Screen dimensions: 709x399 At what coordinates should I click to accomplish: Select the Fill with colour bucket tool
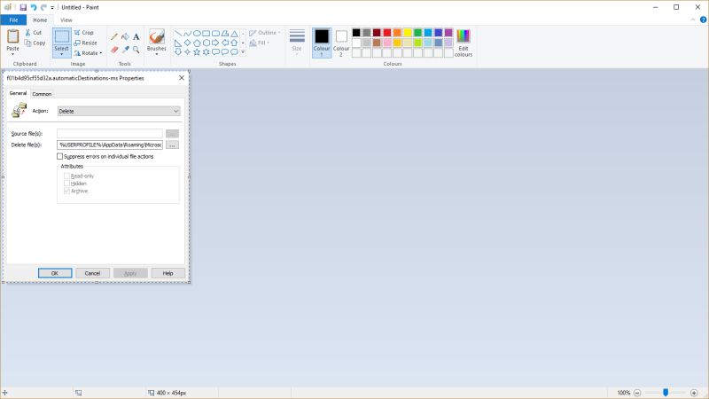pyautogui.click(x=125, y=37)
